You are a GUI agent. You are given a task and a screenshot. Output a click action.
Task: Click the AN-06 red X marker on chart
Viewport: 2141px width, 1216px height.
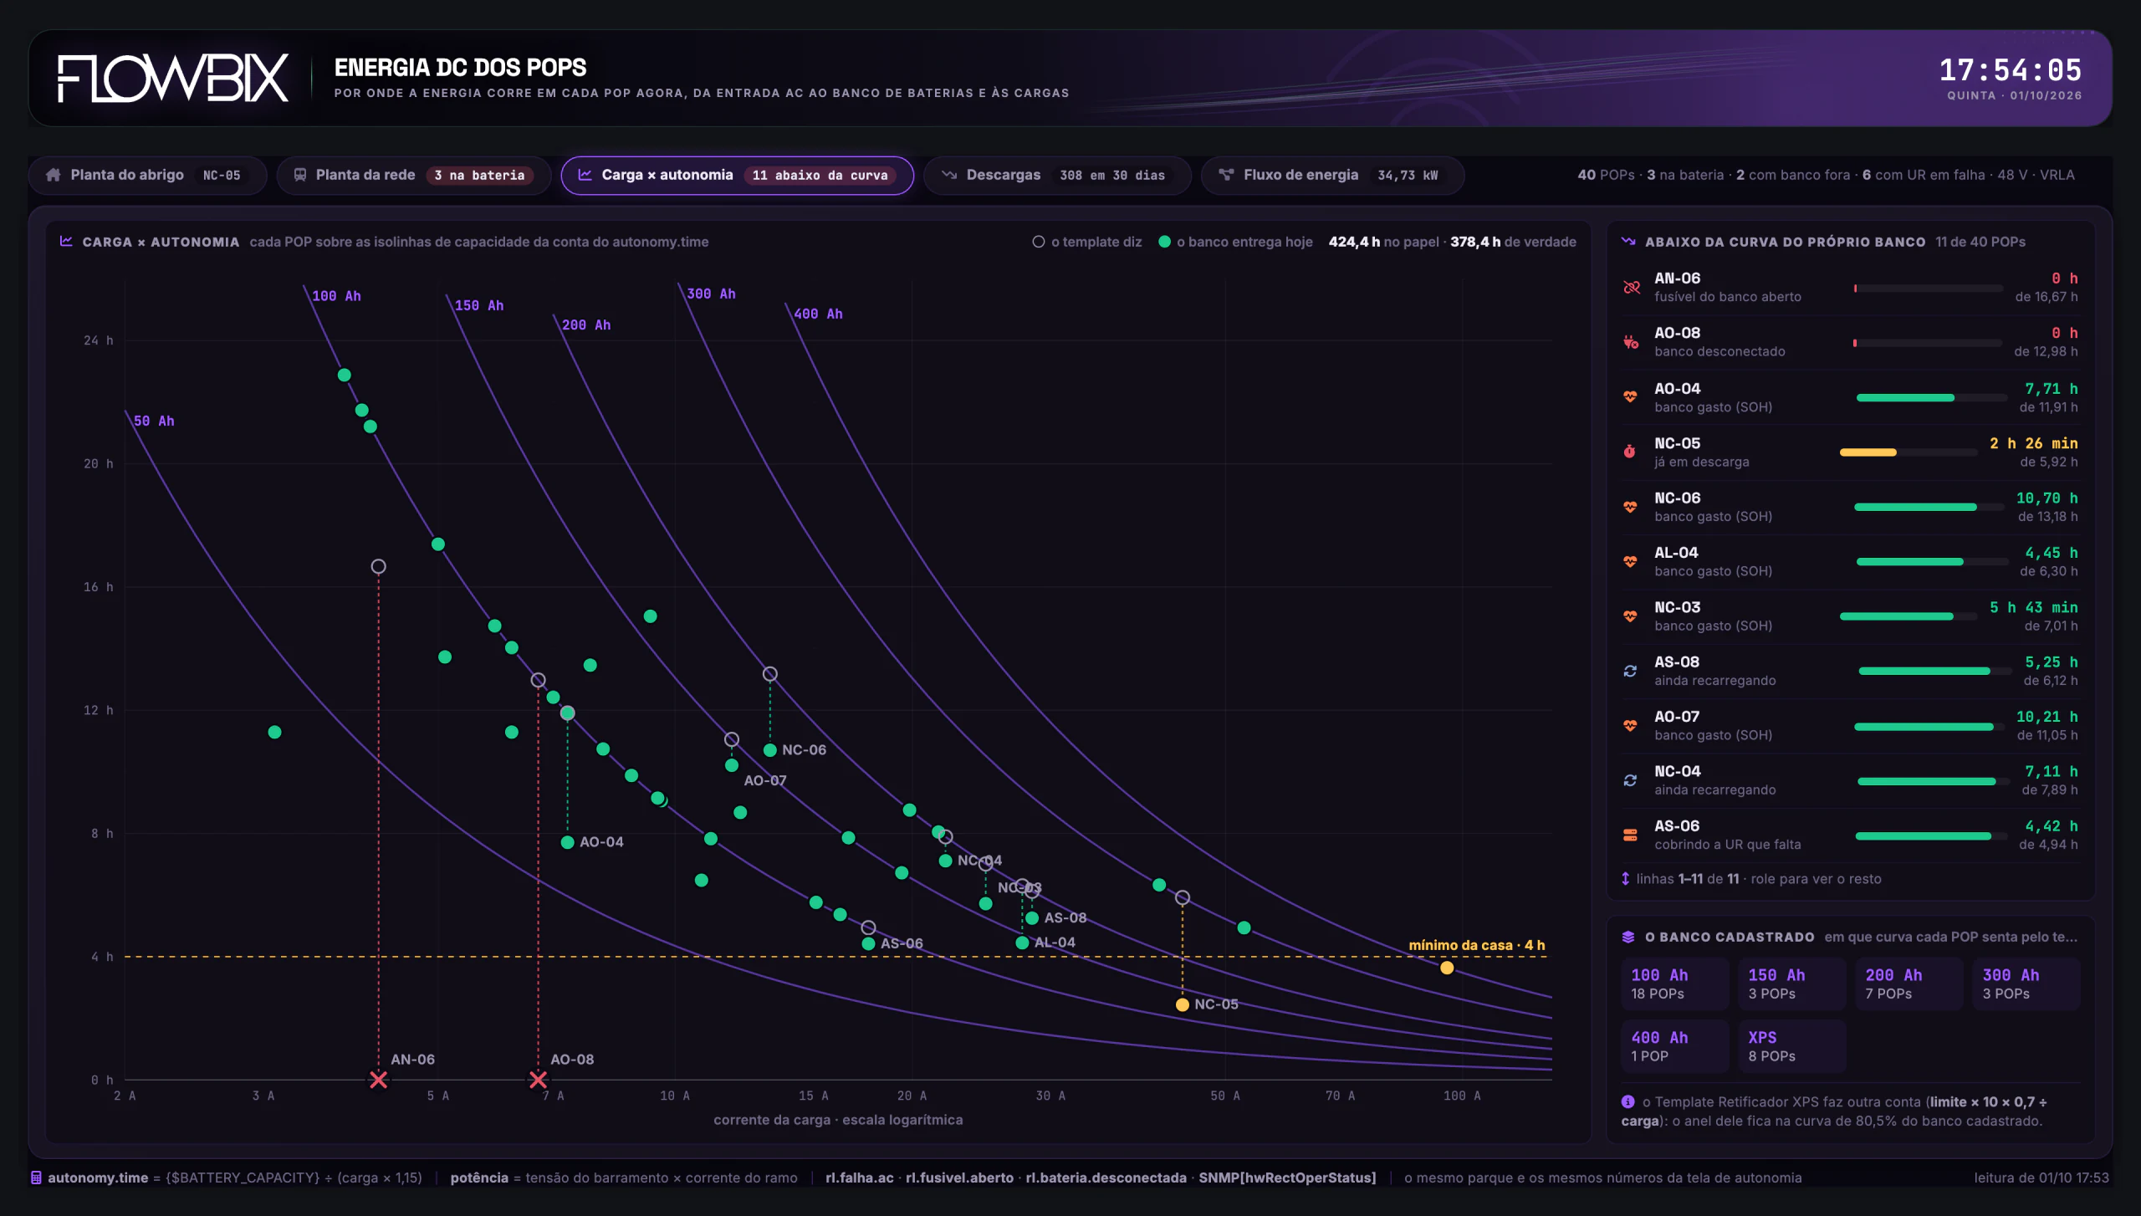pos(379,1080)
